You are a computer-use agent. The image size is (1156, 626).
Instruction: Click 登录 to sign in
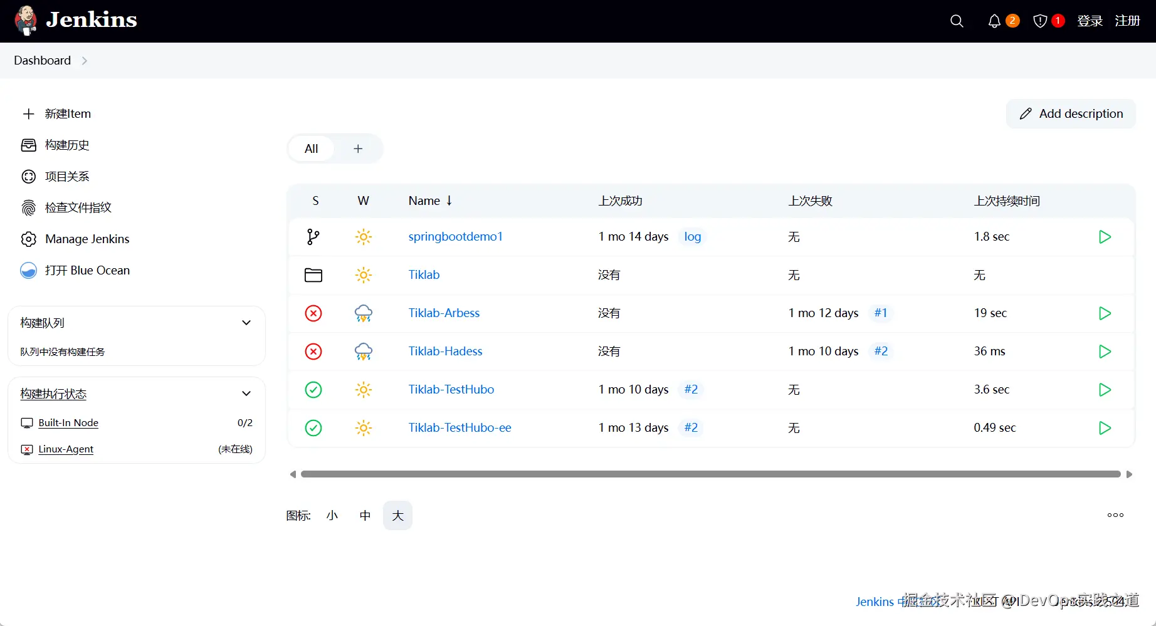(x=1090, y=21)
